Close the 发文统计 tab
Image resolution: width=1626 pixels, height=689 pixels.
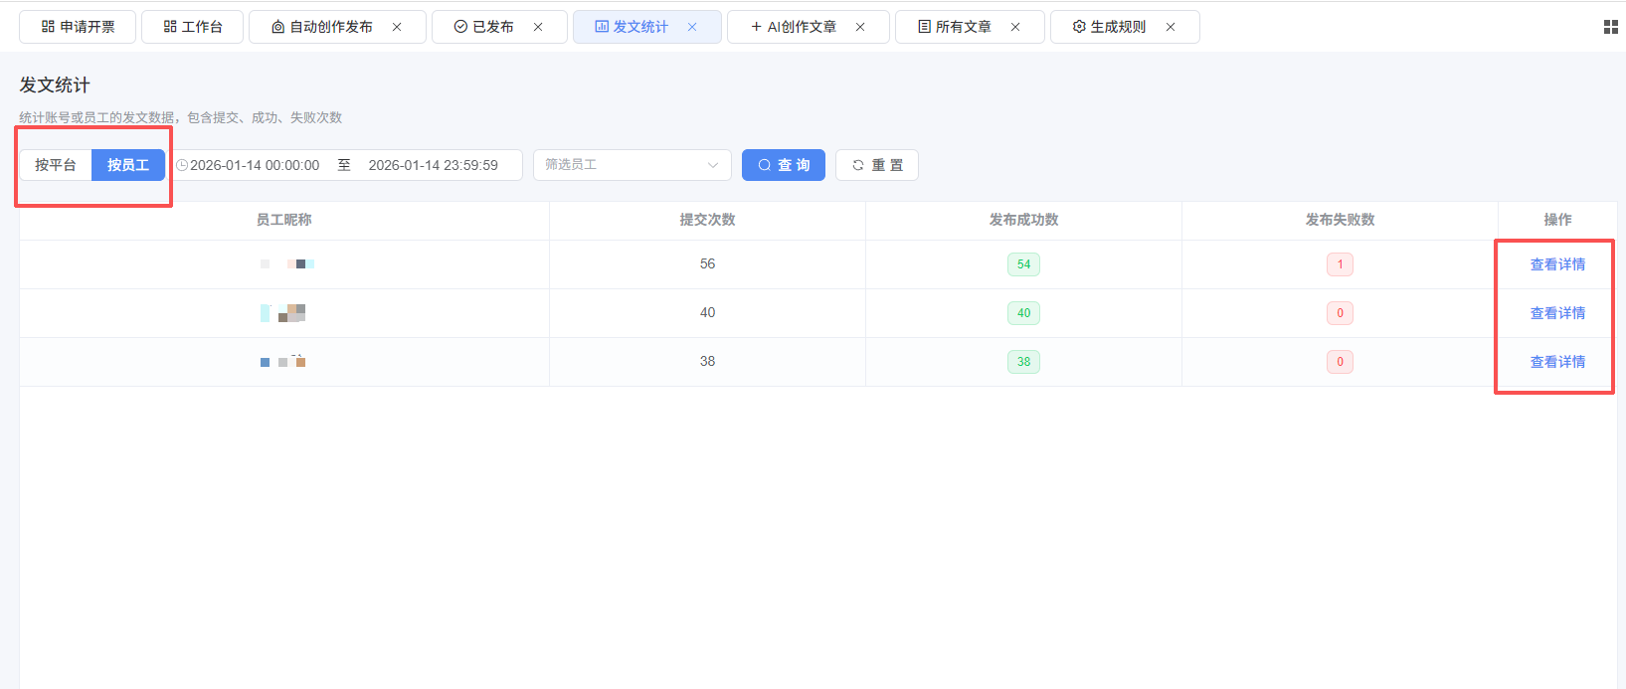point(692,27)
